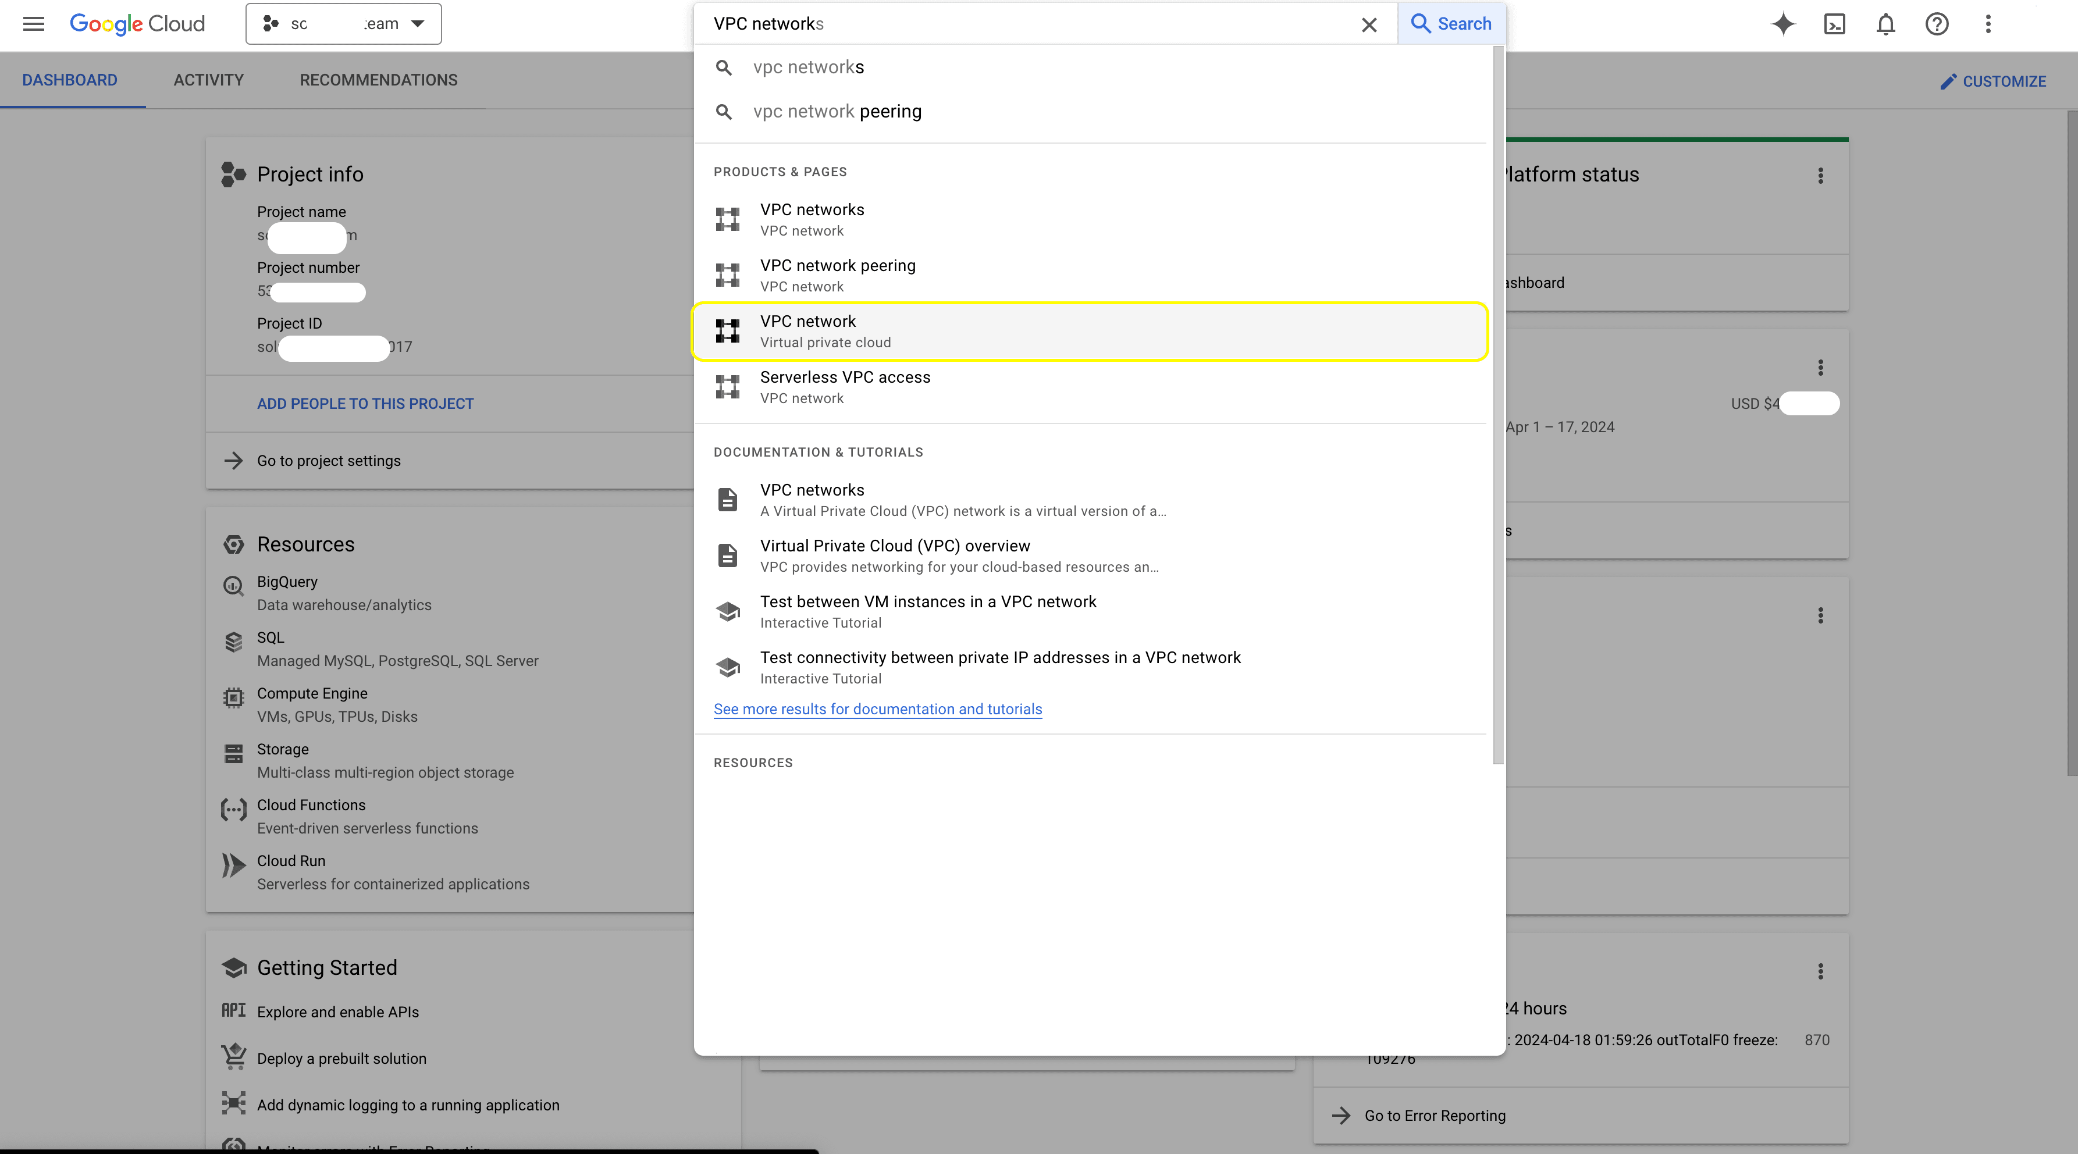Expand the project selector dropdown

click(x=344, y=23)
